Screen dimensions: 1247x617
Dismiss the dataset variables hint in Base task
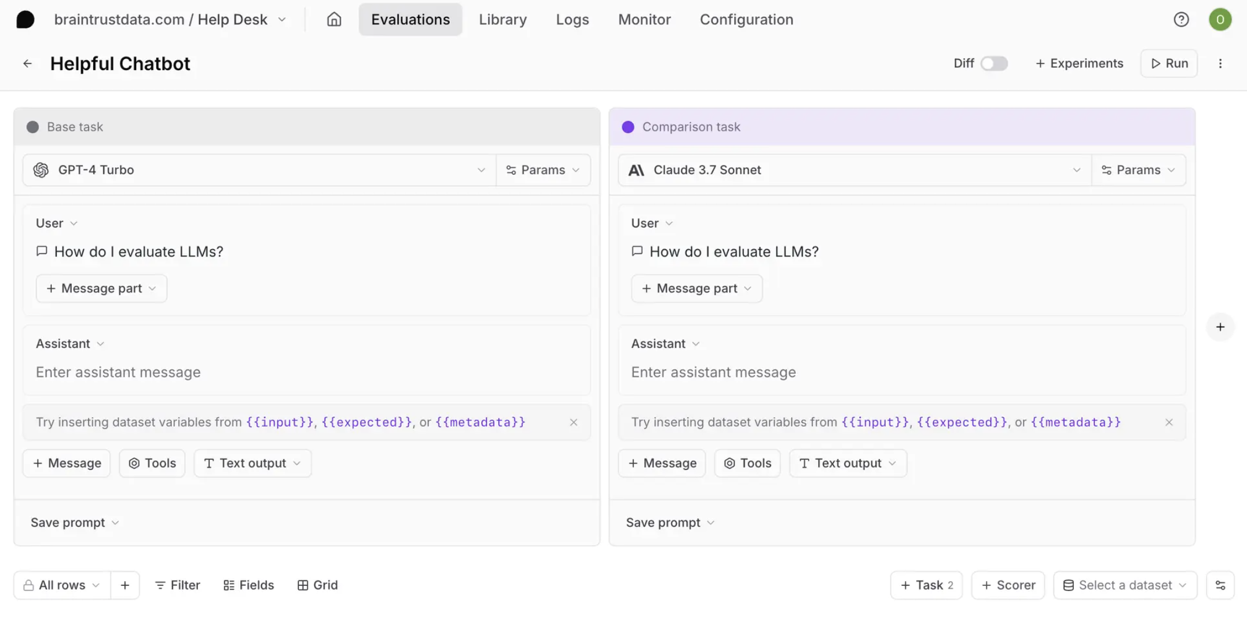pos(573,422)
